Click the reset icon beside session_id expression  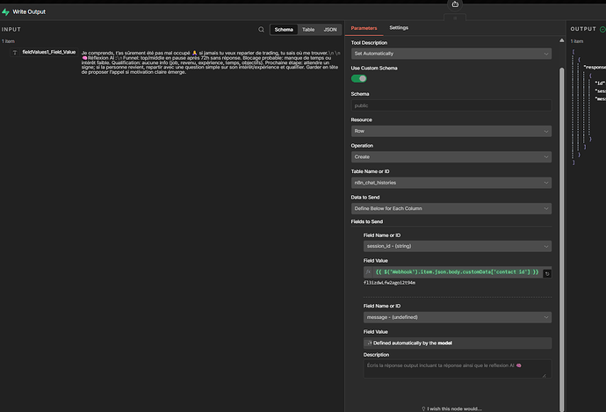pyautogui.click(x=547, y=273)
